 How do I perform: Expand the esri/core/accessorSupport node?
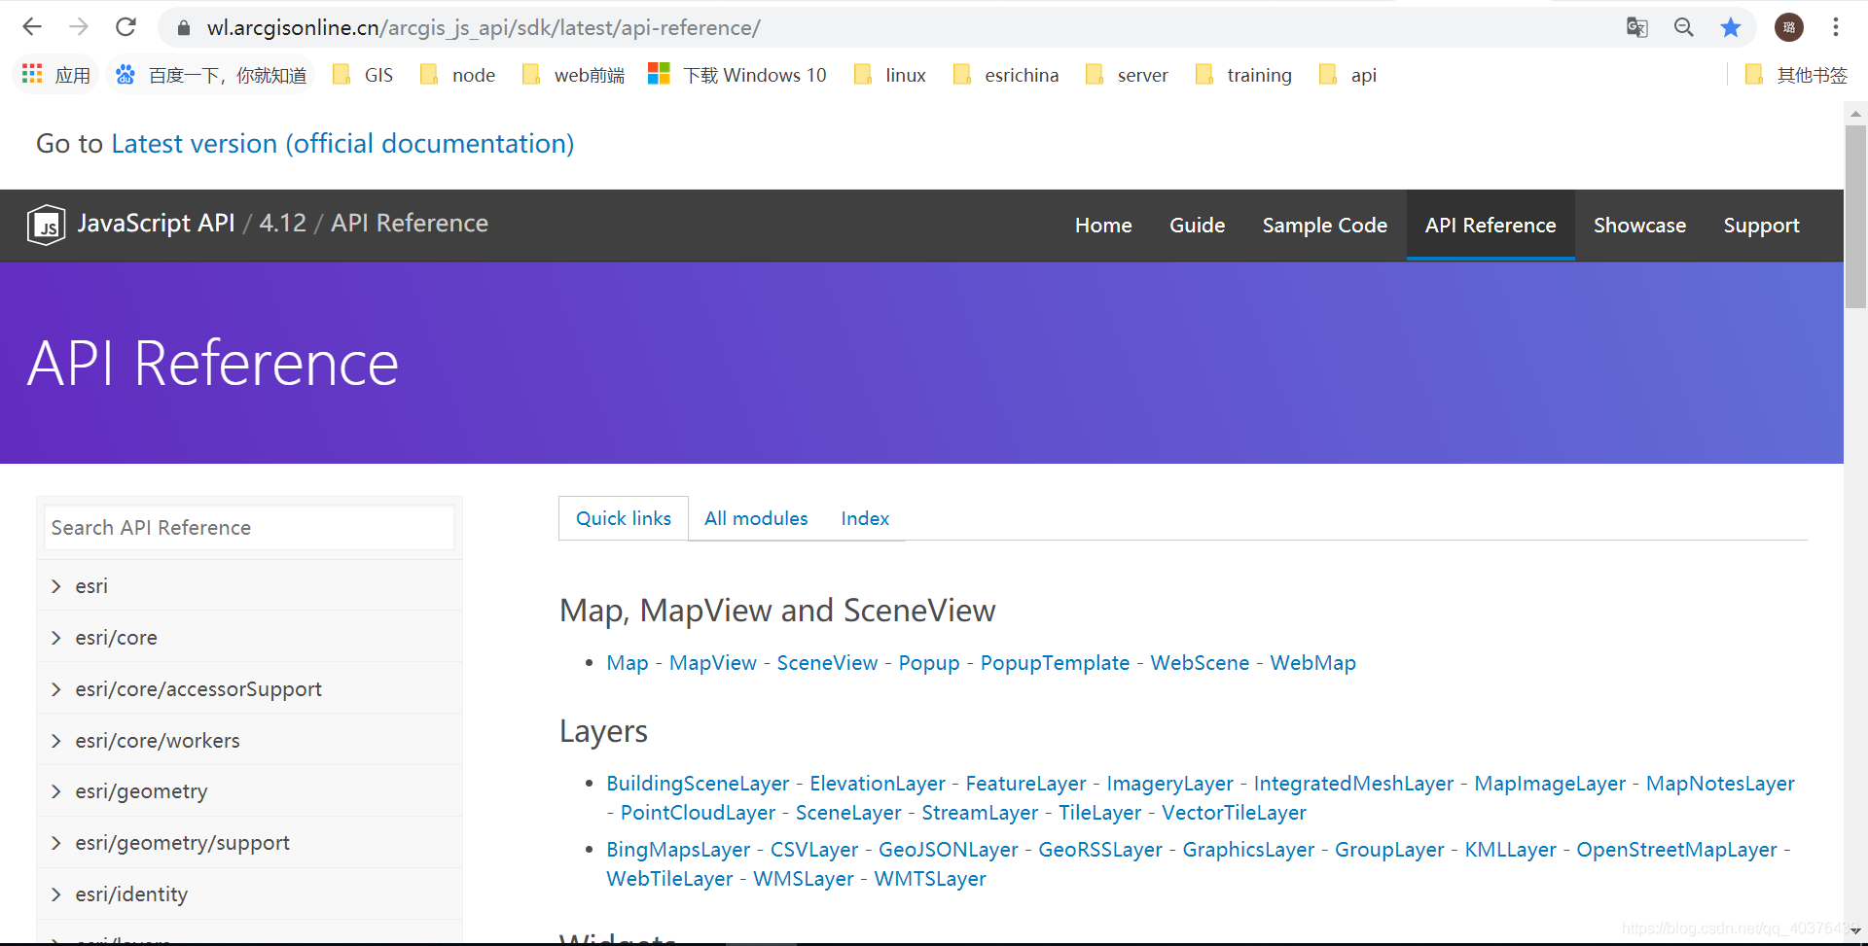point(55,689)
